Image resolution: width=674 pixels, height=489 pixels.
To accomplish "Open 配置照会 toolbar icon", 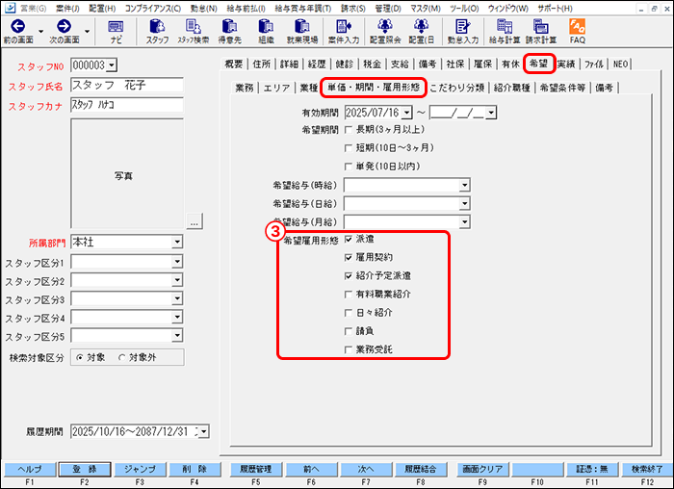I will (x=385, y=31).
